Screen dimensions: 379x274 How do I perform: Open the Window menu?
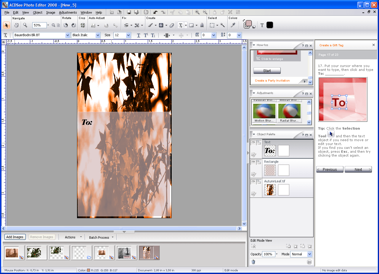click(x=86, y=12)
